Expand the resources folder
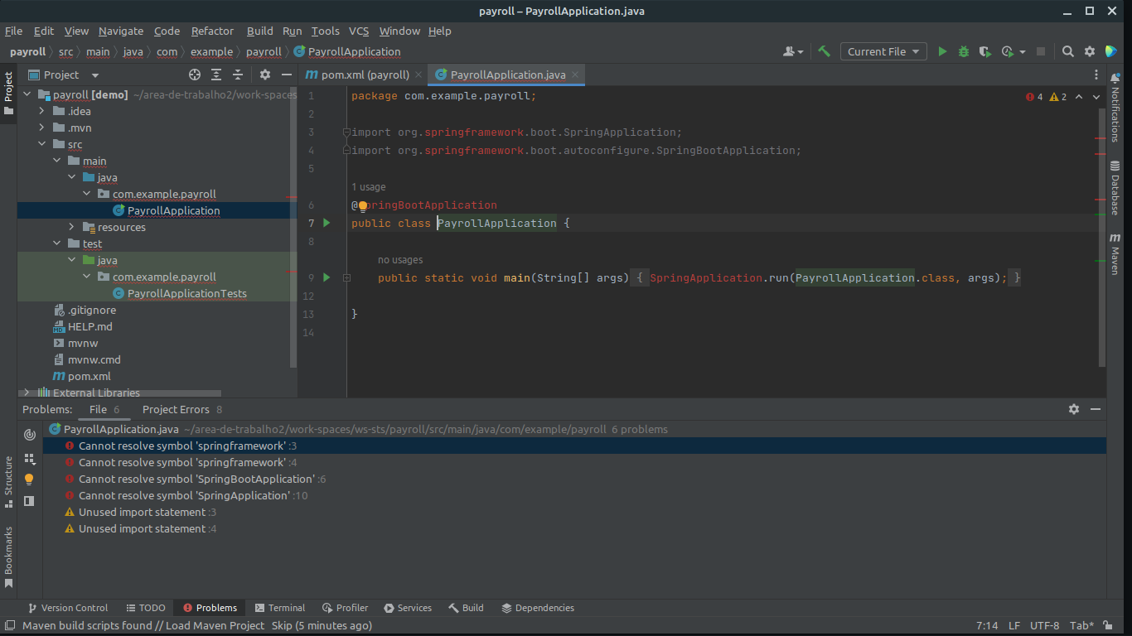 [x=72, y=227]
